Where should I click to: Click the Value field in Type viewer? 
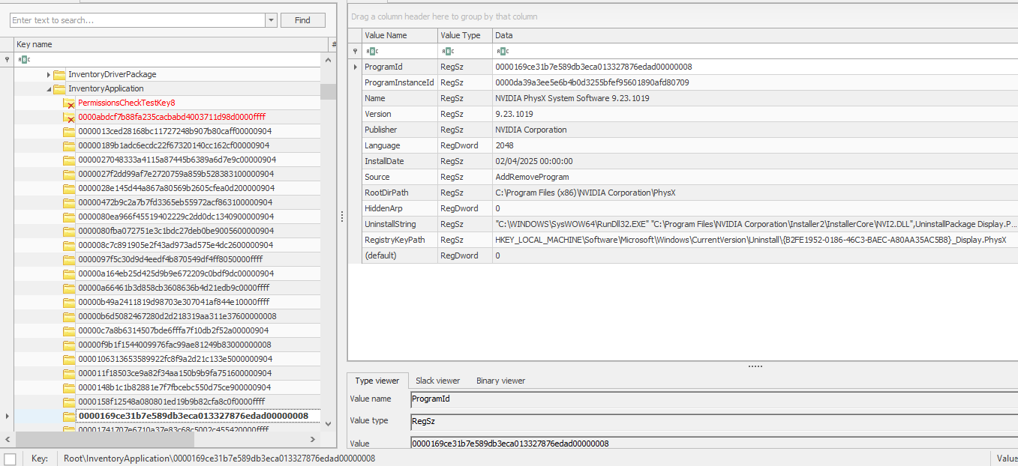(714, 444)
